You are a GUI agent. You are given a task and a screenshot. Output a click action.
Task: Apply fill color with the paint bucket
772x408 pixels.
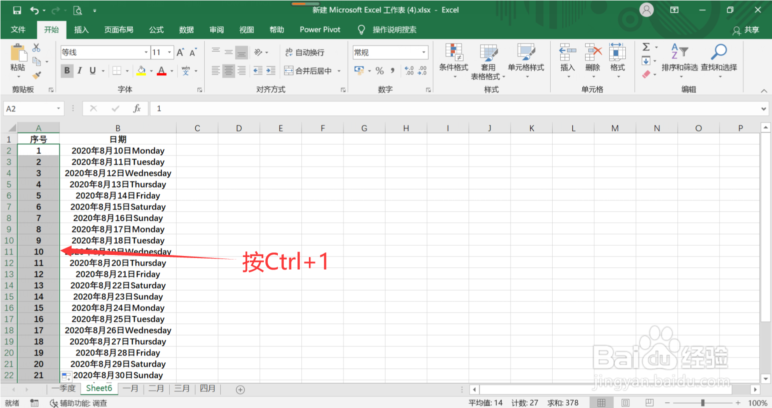tap(141, 71)
